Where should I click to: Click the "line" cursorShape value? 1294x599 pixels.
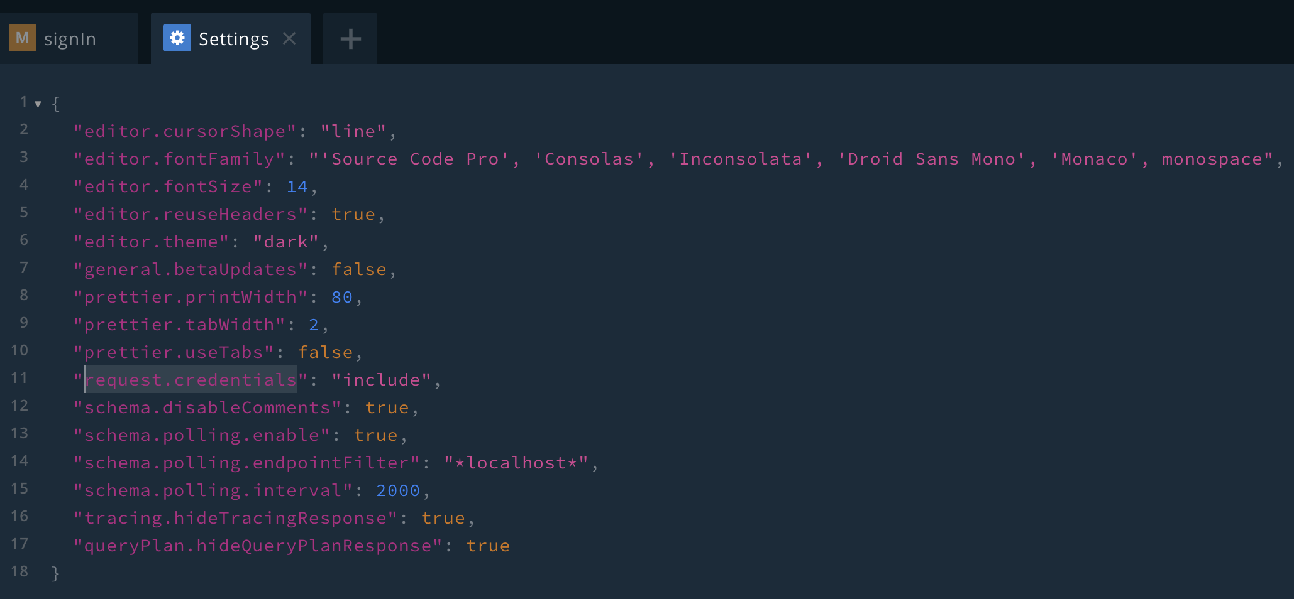click(x=353, y=131)
